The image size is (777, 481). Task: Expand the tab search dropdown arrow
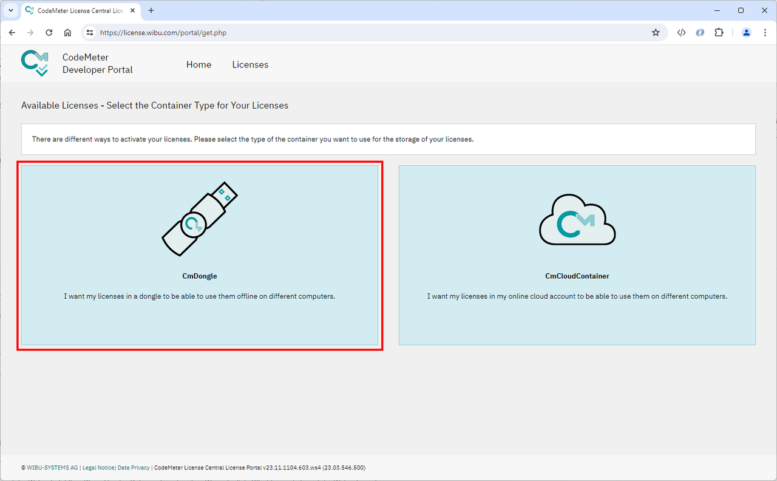[x=10, y=10]
